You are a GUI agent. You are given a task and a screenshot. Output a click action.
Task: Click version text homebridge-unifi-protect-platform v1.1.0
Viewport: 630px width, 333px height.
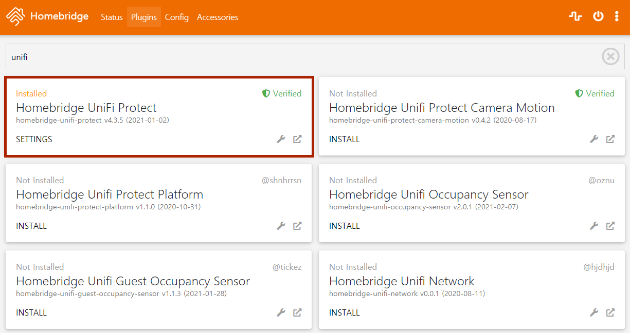click(x=108, y=207)
